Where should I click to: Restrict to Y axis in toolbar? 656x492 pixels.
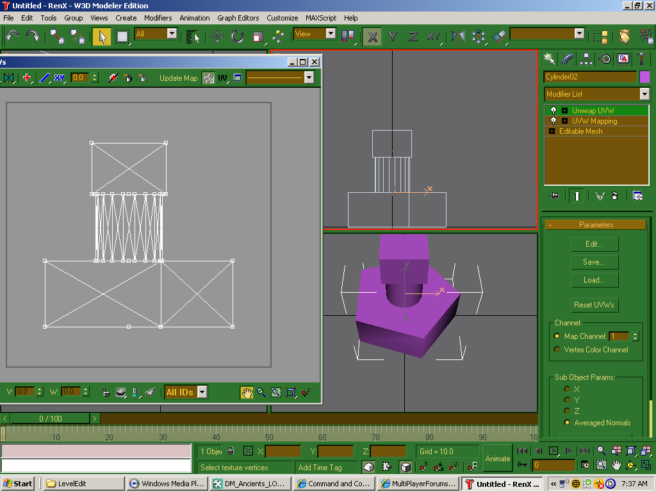[x=393, y=37]
